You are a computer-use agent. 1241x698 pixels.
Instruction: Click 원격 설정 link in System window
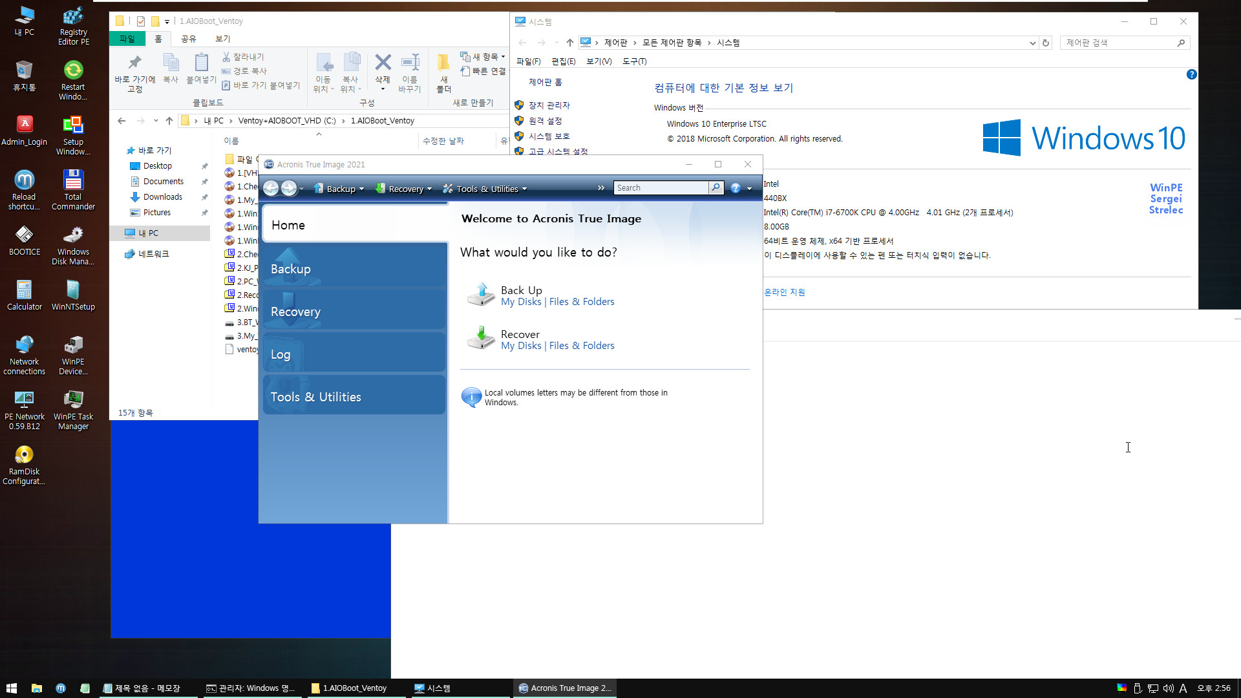click(546, 121)
